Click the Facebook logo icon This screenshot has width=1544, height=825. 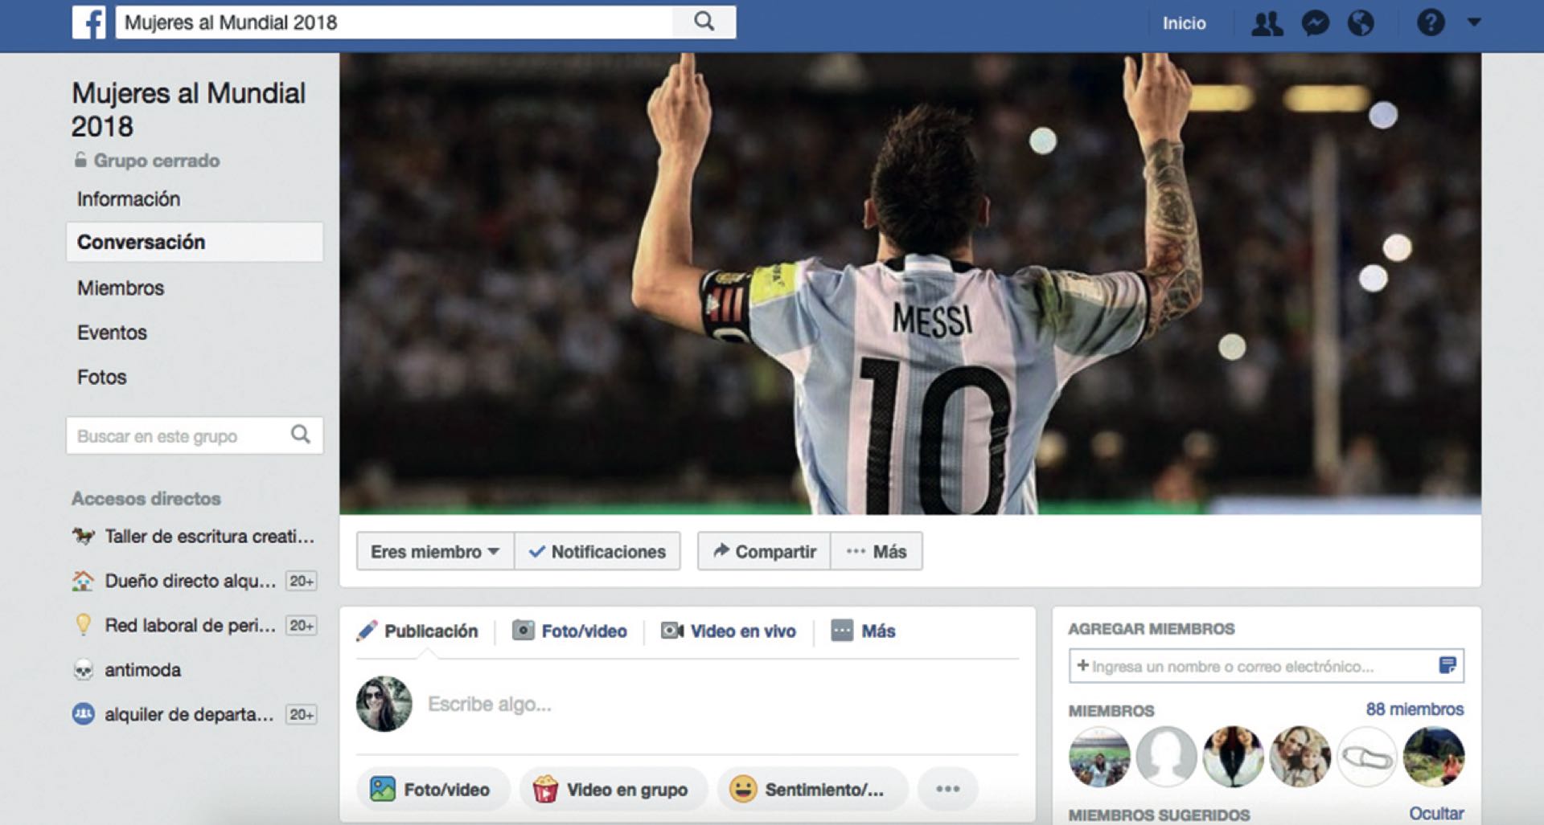88,22
